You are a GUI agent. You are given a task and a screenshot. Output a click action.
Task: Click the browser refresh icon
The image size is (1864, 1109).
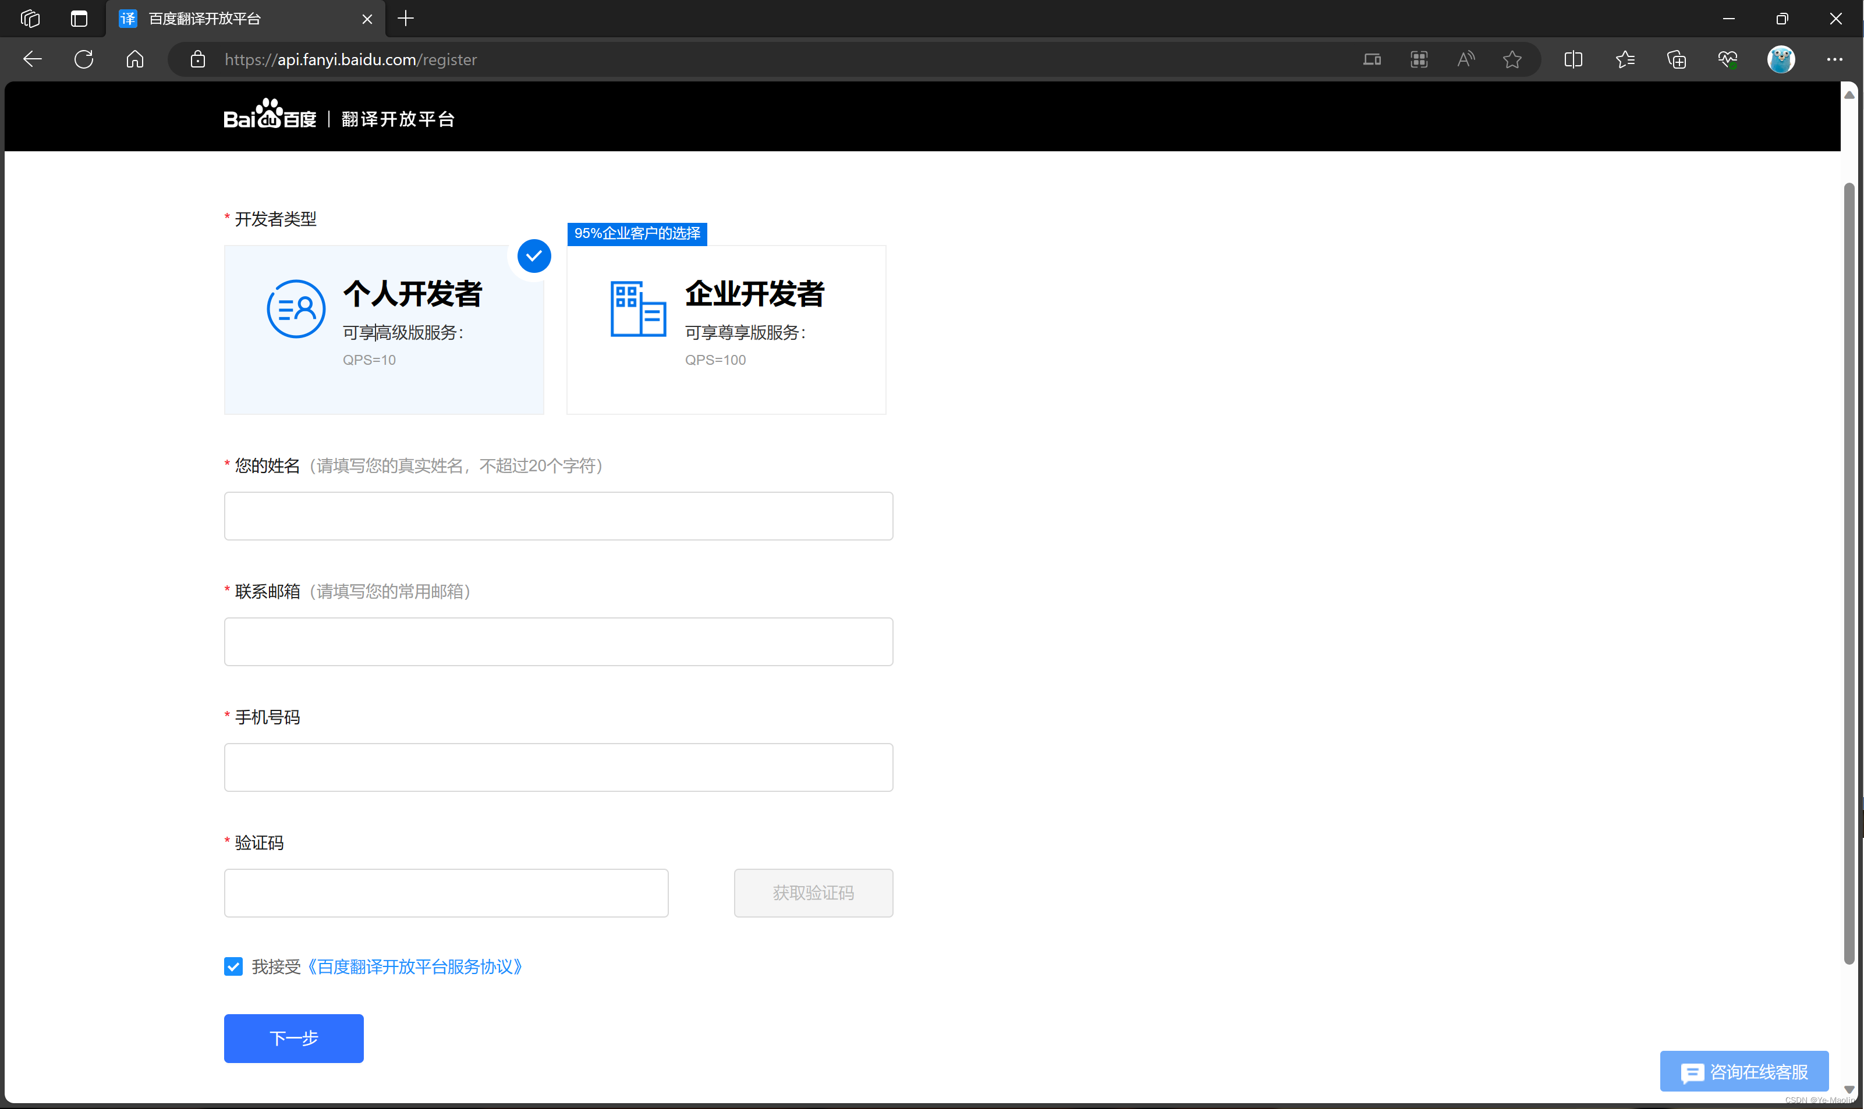84,59
